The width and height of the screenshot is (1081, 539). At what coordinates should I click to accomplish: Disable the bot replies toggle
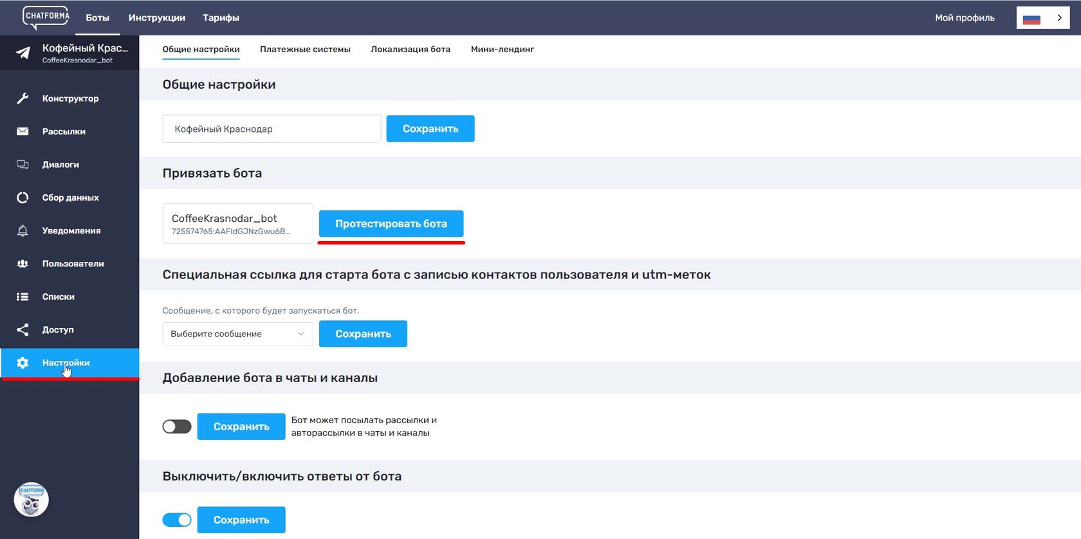(x=177, y=520)
